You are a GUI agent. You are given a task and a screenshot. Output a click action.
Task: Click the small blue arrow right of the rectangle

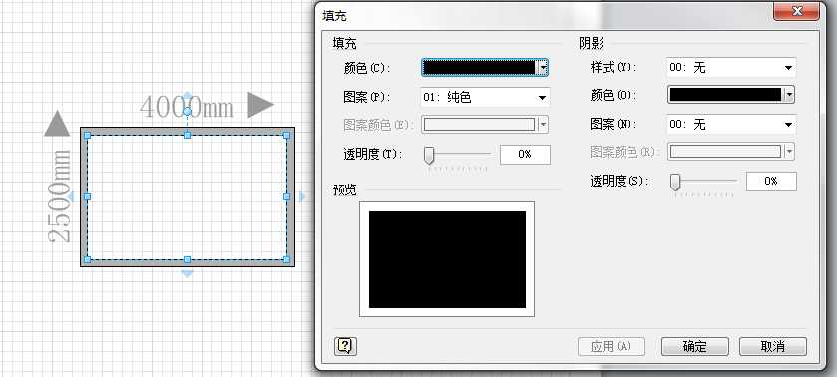302,197
